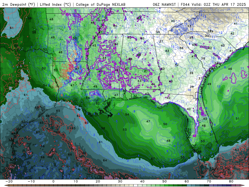The width and height of the screenshot is (249, 187).
Task: Click the '10' label under the color scale
Action: pos(76,181)
